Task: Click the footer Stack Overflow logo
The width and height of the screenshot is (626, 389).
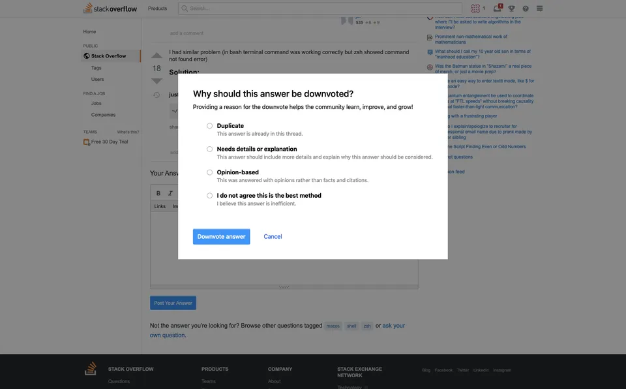Action: coord(91,369)
